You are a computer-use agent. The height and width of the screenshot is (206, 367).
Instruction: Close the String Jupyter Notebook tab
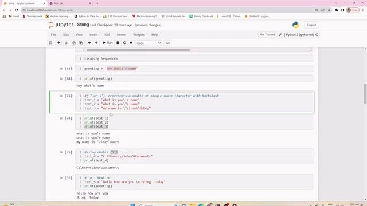pos(44,3)
